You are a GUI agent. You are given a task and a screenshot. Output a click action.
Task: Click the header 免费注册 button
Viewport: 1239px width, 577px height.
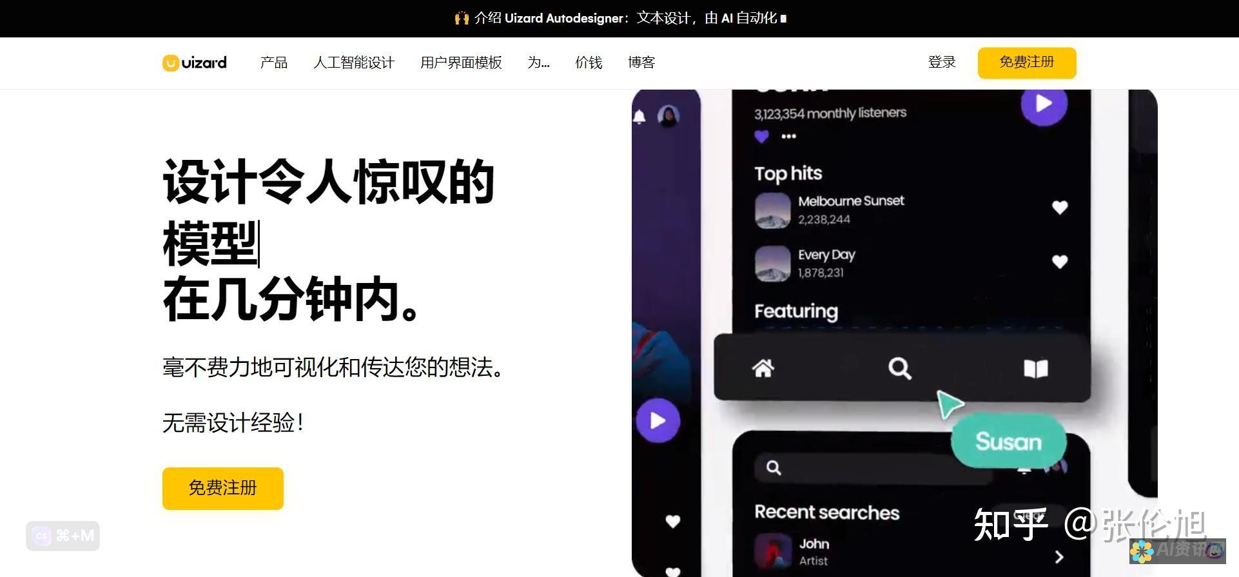coord(1027,63)
